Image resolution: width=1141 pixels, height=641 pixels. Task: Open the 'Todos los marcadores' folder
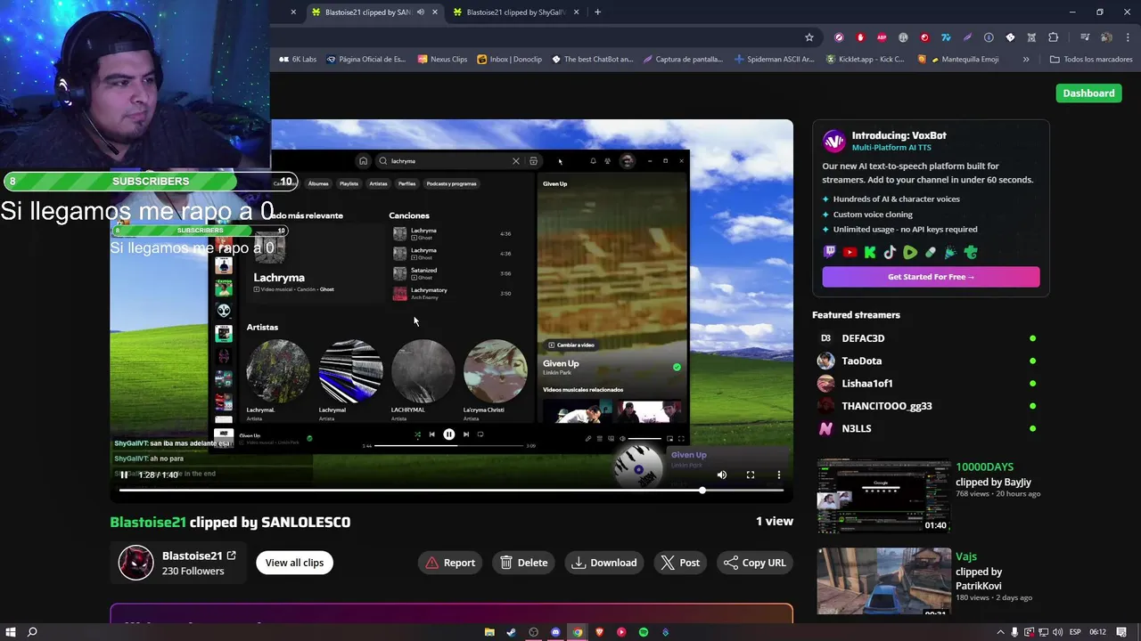point(1091,60)
